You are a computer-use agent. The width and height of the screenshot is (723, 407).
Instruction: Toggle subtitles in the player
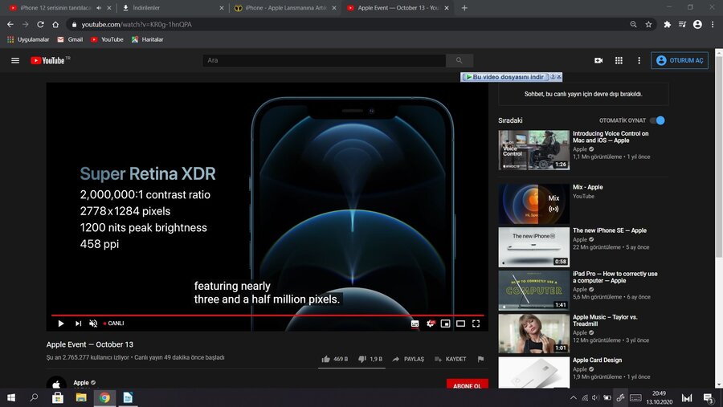coord(415,324)
